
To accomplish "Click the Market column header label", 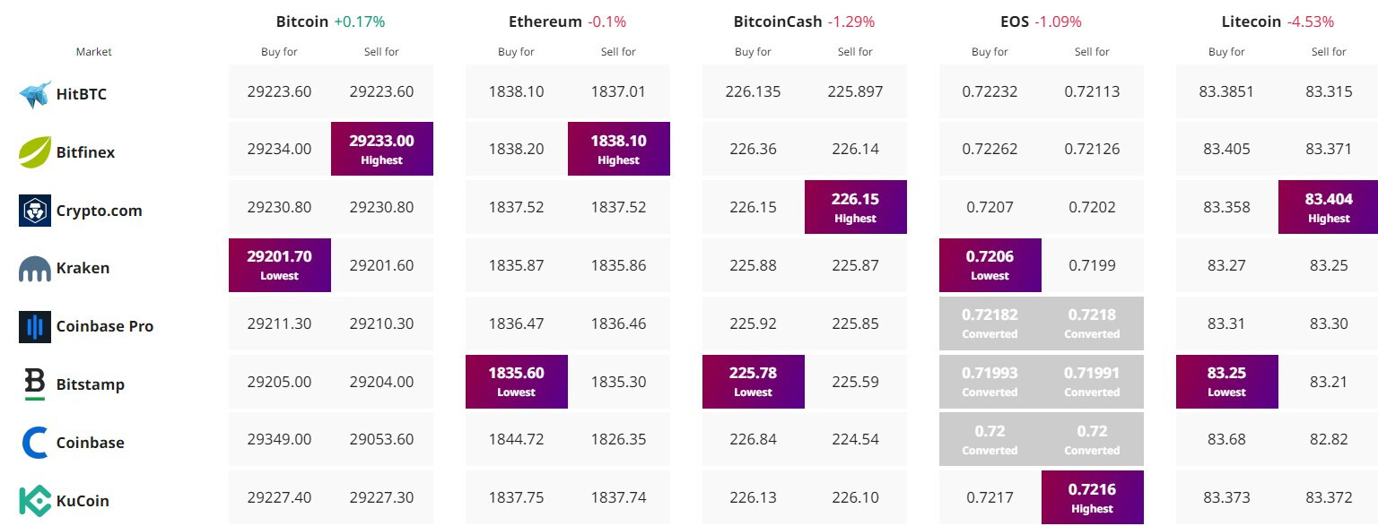I will tap(94, 52).
